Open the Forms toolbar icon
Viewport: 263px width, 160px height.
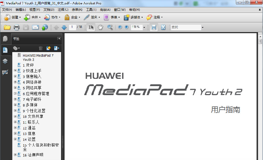click(x=106, y=17)
